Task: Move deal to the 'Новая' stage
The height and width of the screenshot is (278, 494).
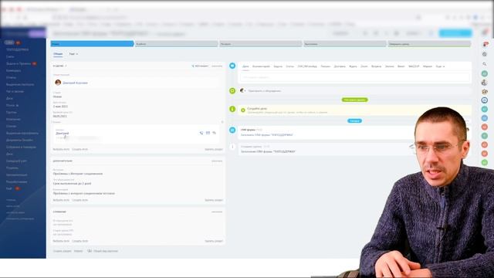Action: [x=93, y=44]
